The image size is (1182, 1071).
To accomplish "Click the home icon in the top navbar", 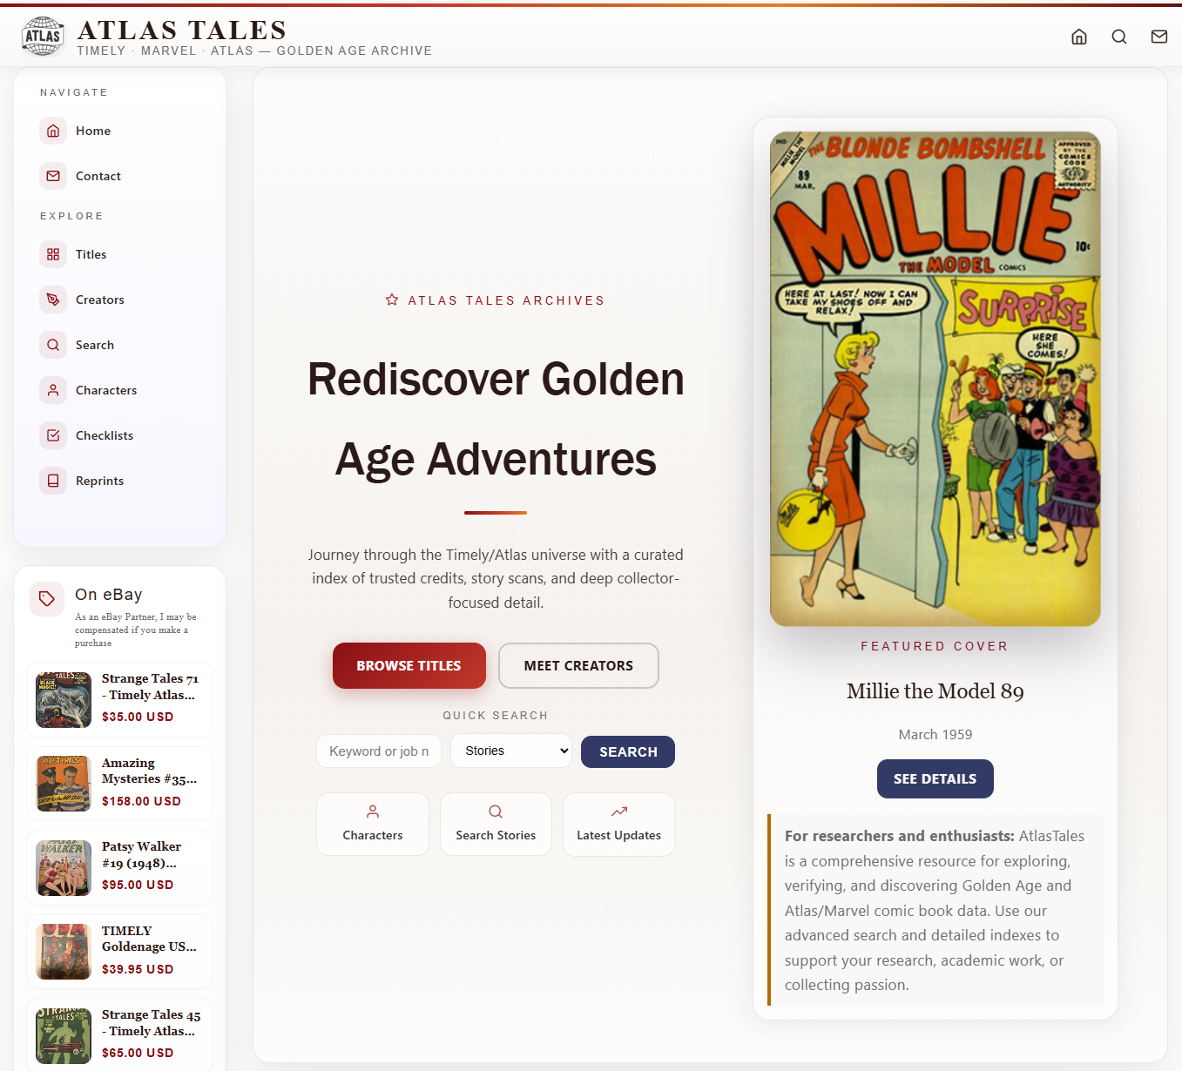I will coord(1079,37).
